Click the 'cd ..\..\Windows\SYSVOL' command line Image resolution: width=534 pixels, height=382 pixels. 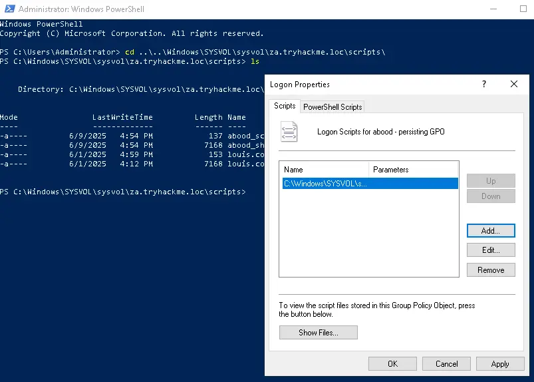coord(192,52)
